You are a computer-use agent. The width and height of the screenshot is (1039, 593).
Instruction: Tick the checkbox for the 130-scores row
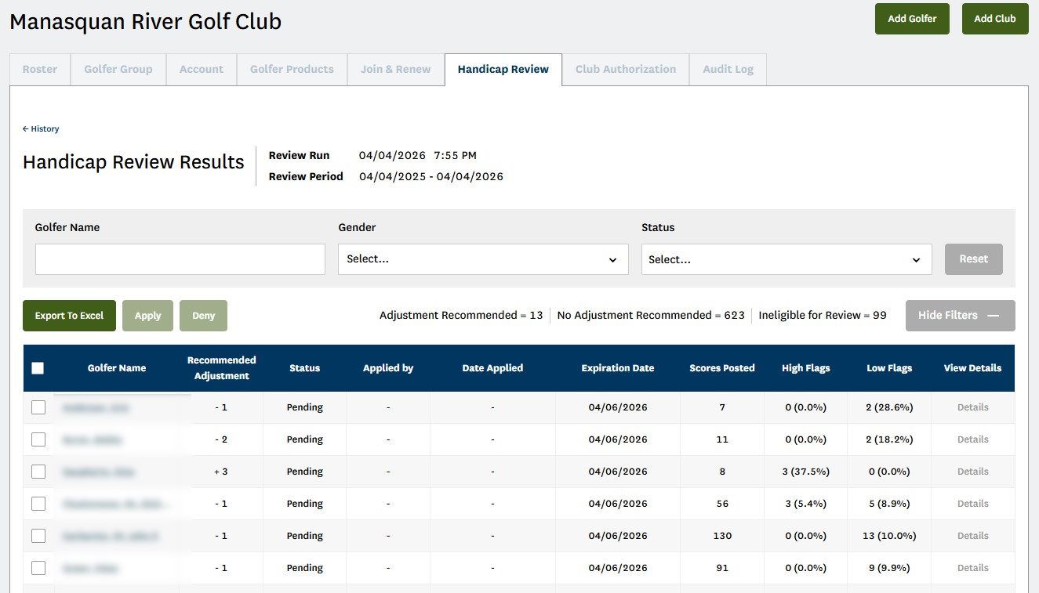(38, 536)
